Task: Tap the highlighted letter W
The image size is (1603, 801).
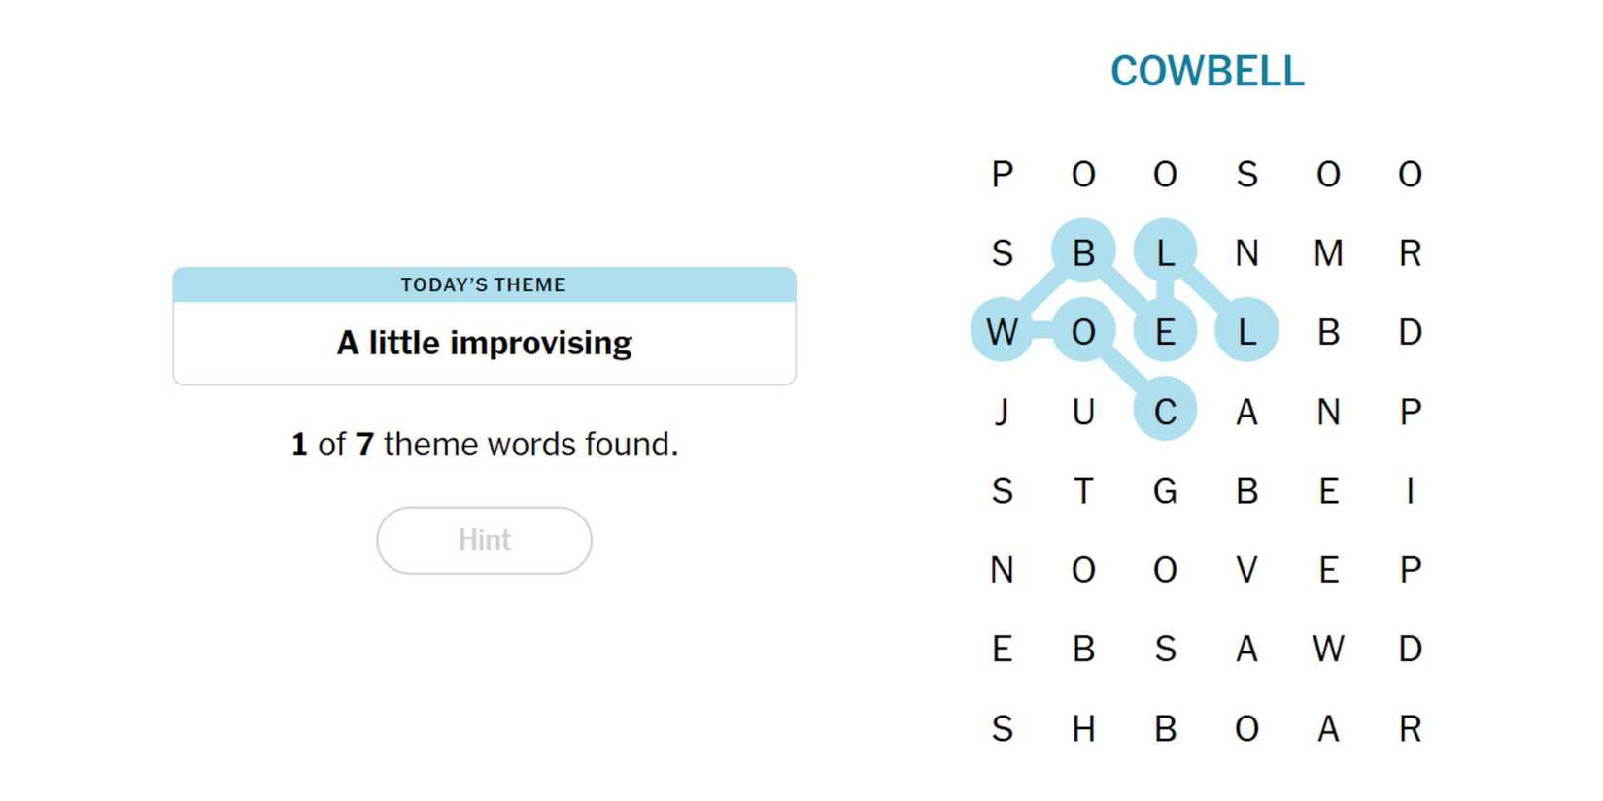Action: (x=1002, y=332)
